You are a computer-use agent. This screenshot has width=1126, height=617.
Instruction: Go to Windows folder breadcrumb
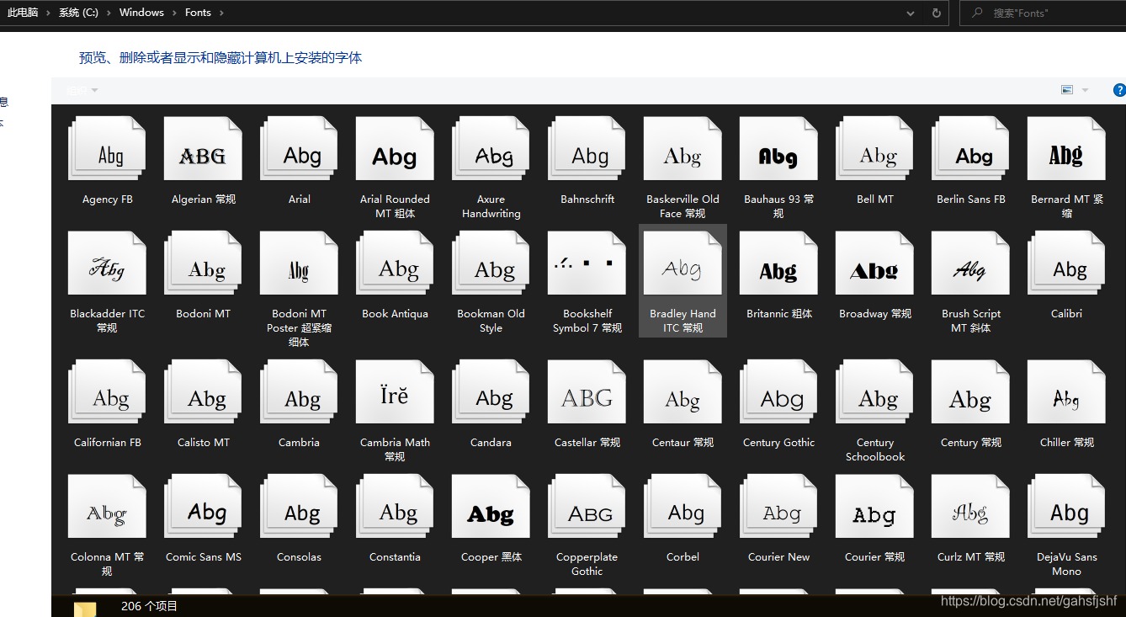[141, 13]
